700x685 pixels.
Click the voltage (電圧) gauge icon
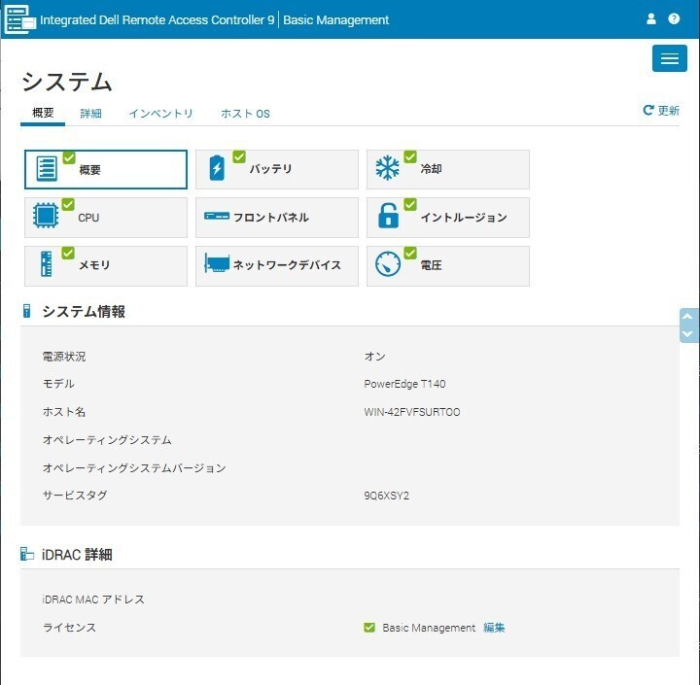[388, 265]
